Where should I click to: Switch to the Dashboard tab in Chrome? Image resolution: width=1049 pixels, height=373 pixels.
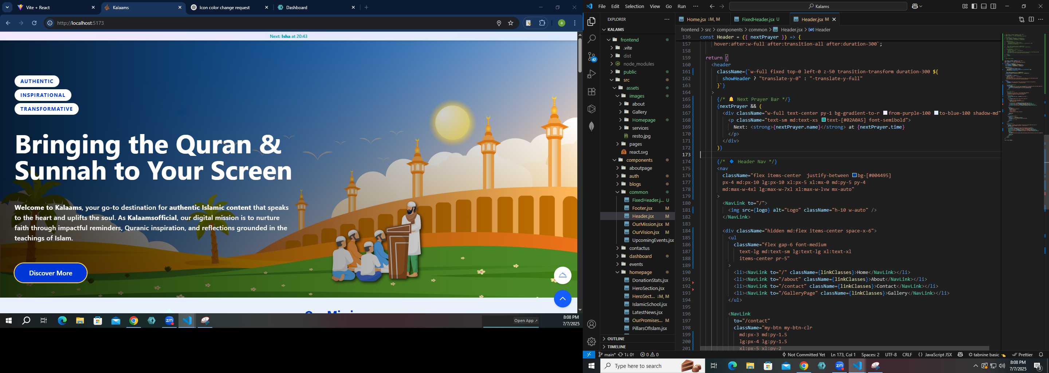315,7
